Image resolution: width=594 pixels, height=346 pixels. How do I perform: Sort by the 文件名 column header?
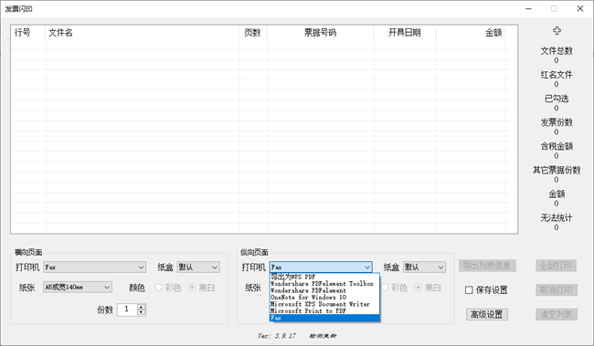tap(142, 33)
